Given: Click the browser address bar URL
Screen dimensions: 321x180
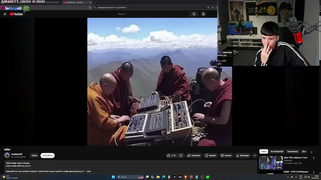Looking at the screenshot, I should [112, 7].
